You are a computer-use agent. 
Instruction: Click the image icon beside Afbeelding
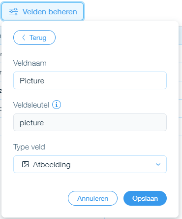pos(26,164)
